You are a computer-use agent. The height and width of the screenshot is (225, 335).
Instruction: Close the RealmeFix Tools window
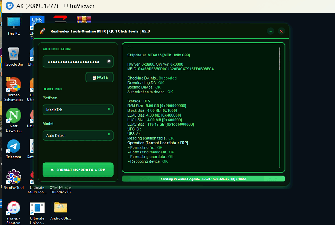(x=282, y=31)
